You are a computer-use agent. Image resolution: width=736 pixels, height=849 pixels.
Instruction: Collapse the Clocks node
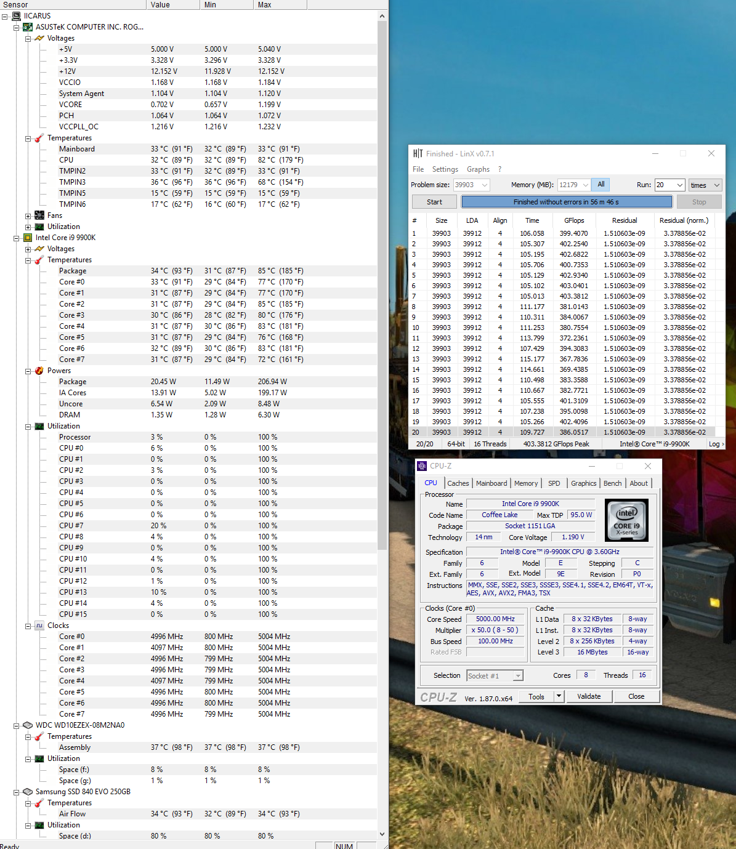pos(28,626)
